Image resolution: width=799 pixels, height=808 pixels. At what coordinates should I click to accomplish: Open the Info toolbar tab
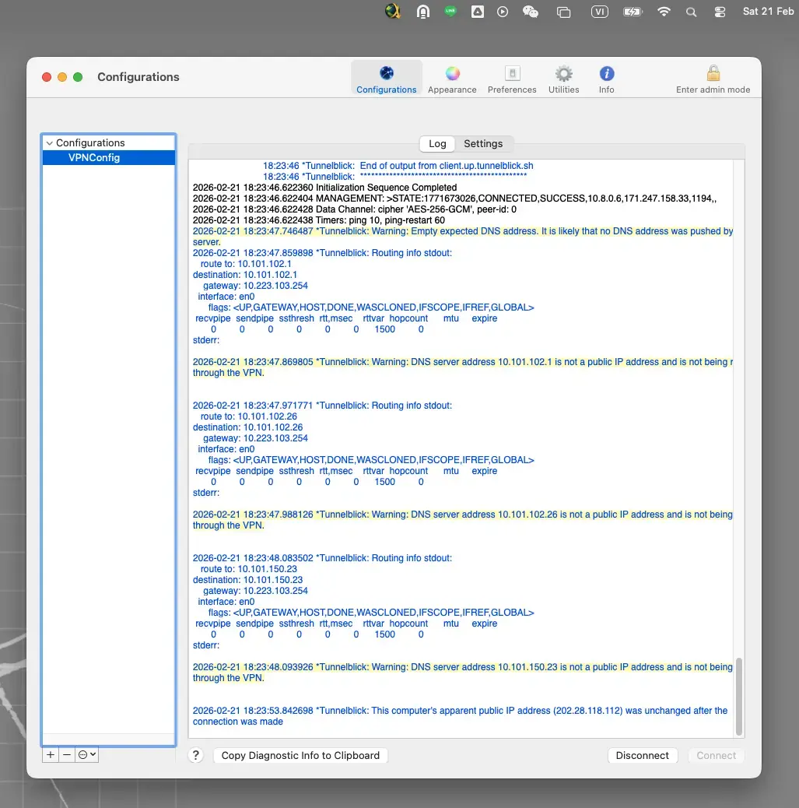pos(606,79)
